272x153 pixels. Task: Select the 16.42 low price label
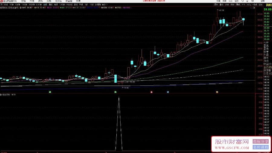pos(126,88)
